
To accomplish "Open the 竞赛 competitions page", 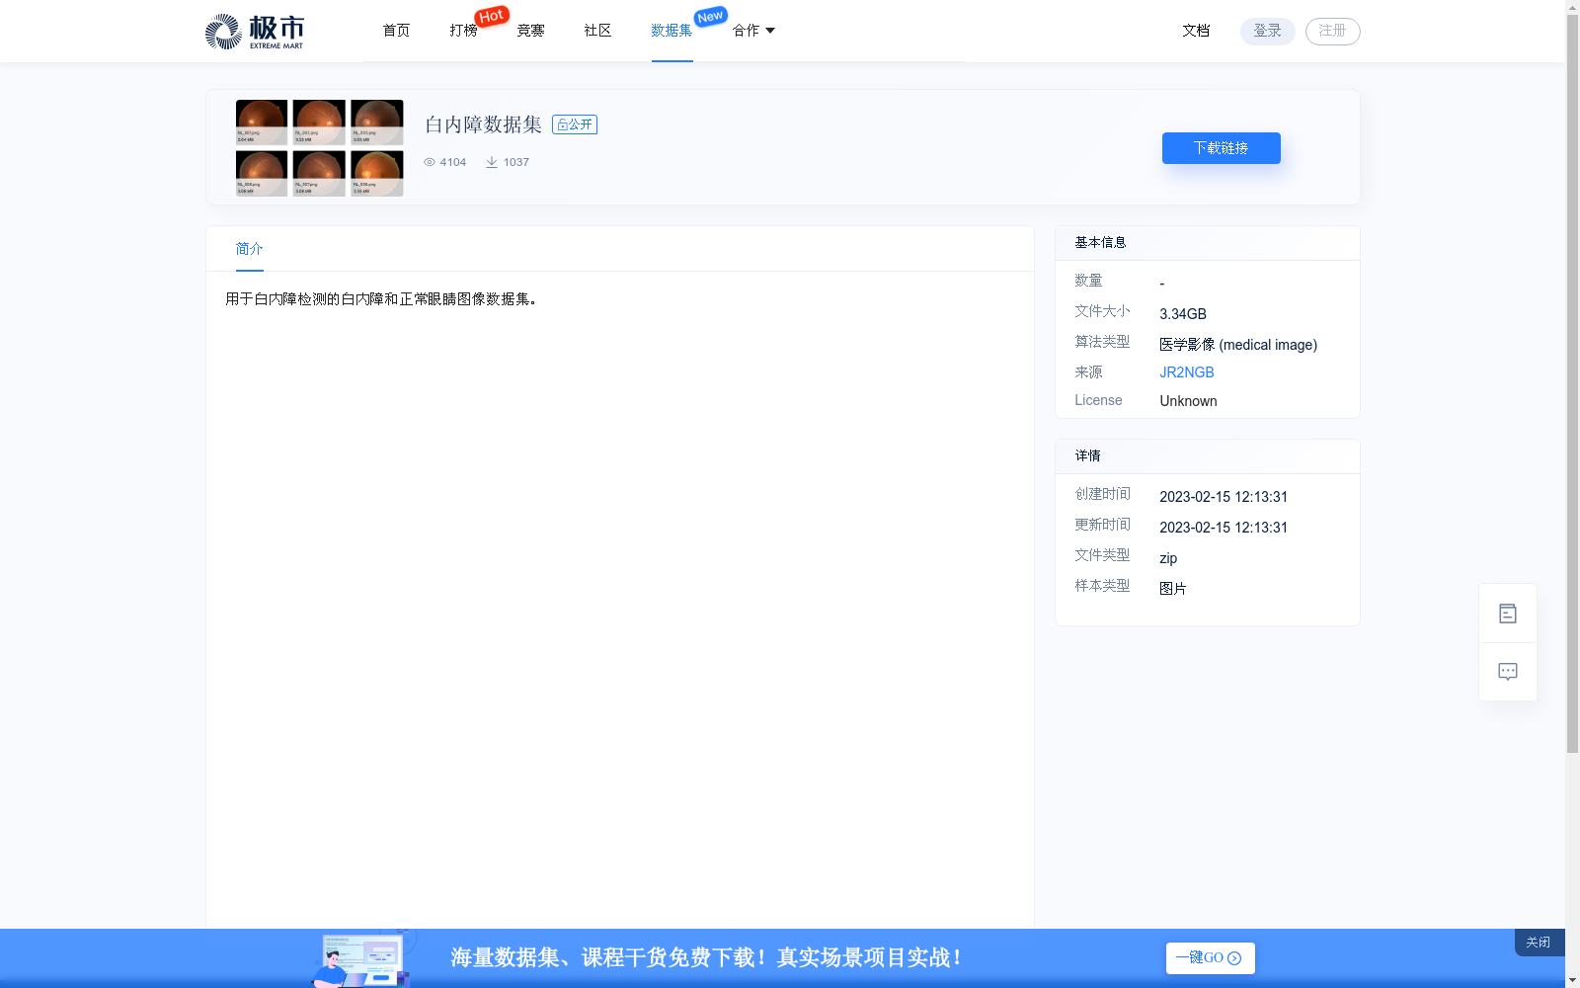I will [530, 31].
